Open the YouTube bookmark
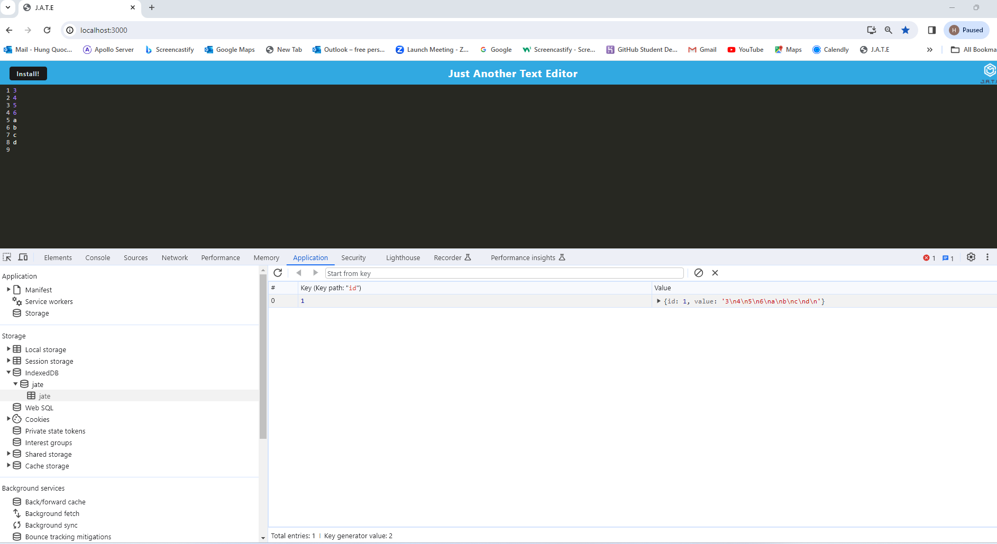The width and height of the screenshot is (997, 544). [x=745, y=50]
